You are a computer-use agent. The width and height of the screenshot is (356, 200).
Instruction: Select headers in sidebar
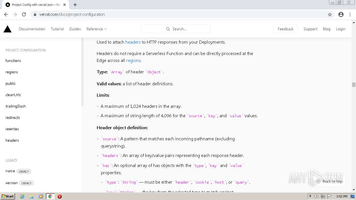12,140
